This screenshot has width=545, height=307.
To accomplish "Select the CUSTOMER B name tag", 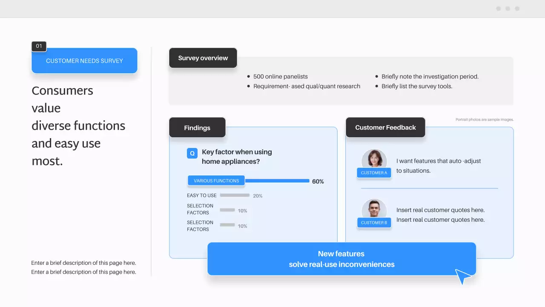I will [374, 223].
